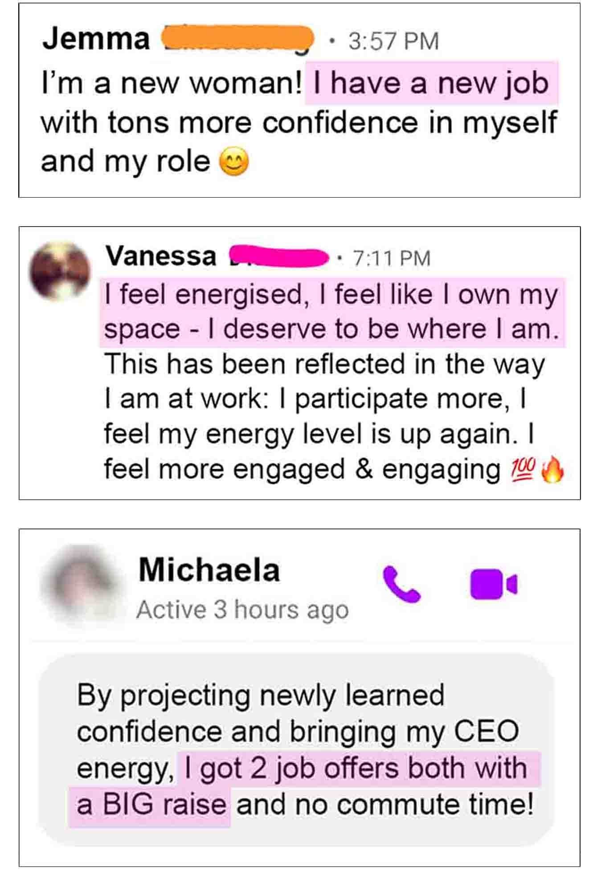Image resolution: width=597 pixels, height=883 pixels.
Task: Click the Active 3 hours ago status
Action: coord(242,610)
